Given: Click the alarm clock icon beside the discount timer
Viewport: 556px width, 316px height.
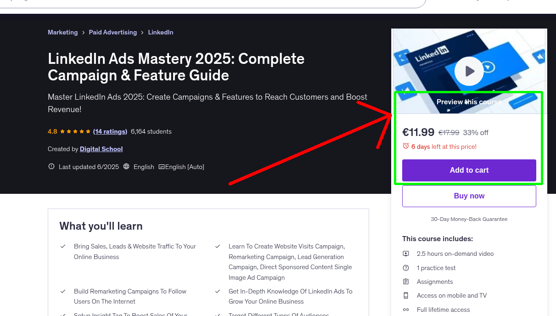Looking at the screenshot, I should click(x=406, y=146).
